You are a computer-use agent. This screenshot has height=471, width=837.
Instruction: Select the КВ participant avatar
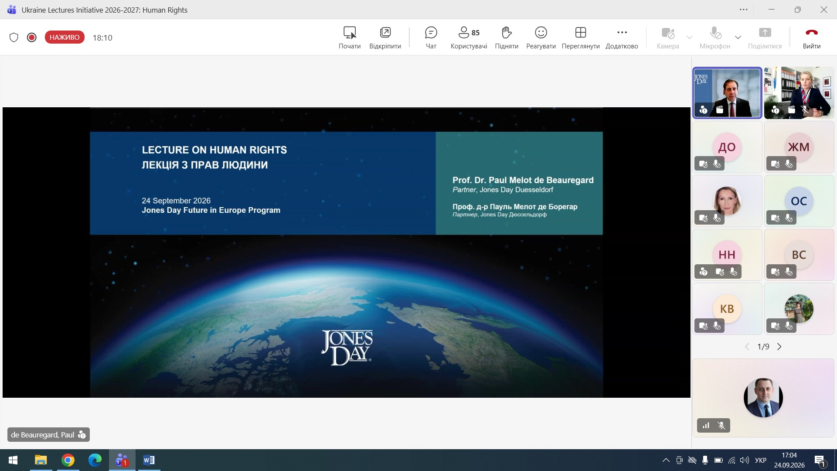point(727,309)
